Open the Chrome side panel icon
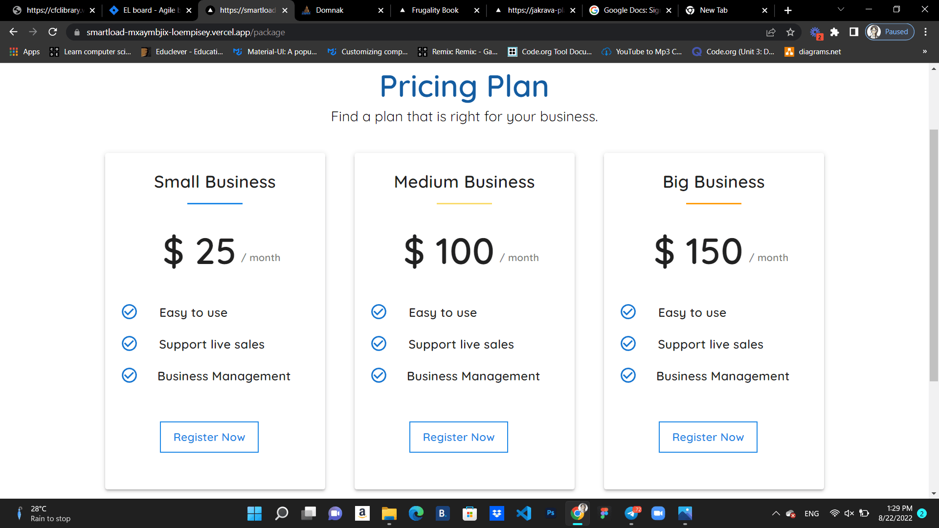Screen dimensions: 939x528 [854, 32]
